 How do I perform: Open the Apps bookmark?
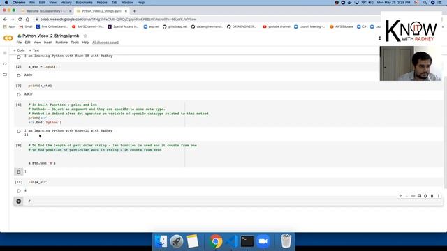pos(9,26)
